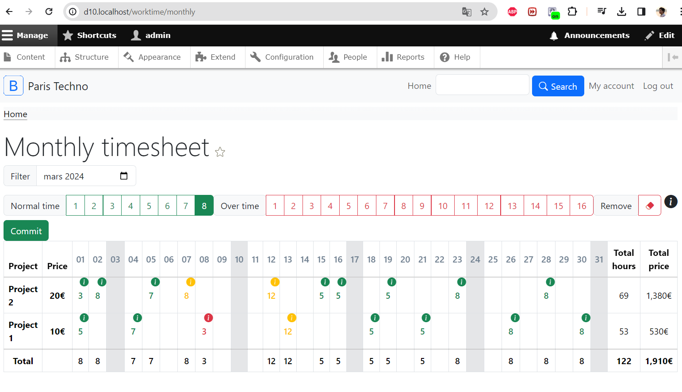Click the black info icon beside Remove
This screenshot has height=392, width=682.
671,202
